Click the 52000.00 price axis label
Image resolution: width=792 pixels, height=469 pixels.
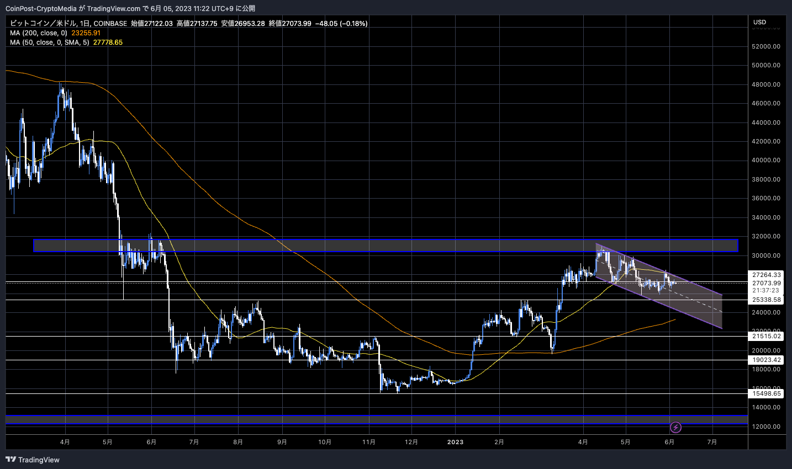[767, 46]
